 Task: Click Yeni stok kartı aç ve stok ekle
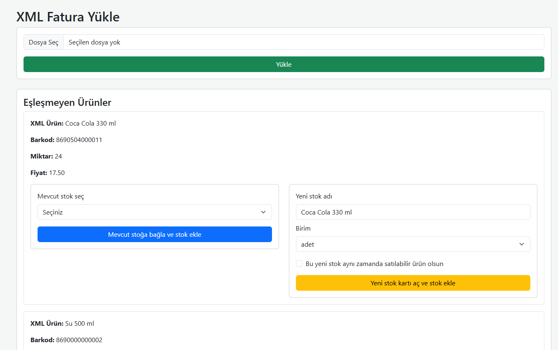click(413, 283)
